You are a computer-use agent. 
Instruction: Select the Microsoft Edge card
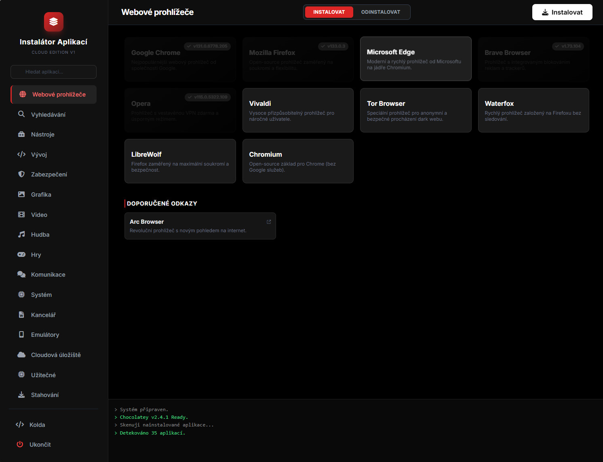pos(416,59)
